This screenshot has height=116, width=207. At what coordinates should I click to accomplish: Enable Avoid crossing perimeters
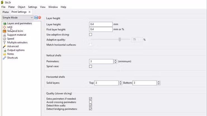point(91,102)
